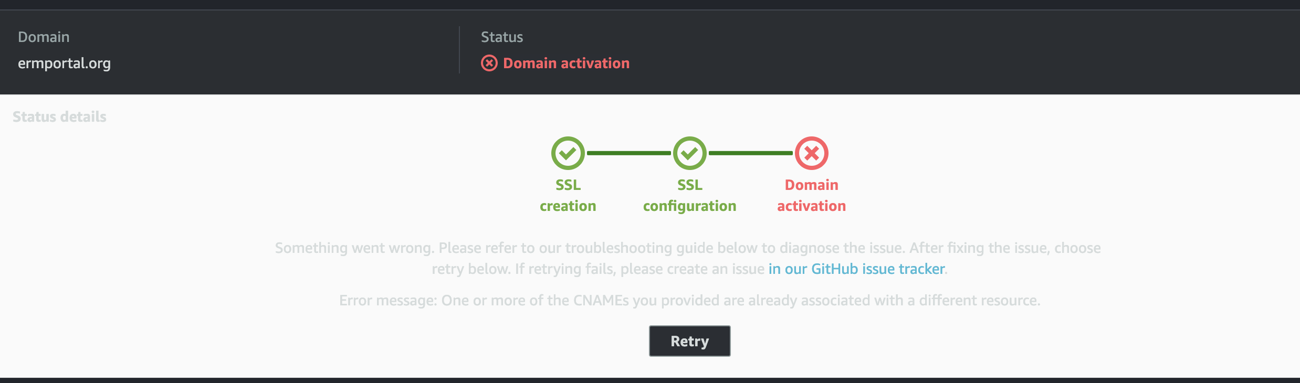Screen dimensions: 1300x383
Task: Select the Domain activation step label
Action: (x=812, y=195)
